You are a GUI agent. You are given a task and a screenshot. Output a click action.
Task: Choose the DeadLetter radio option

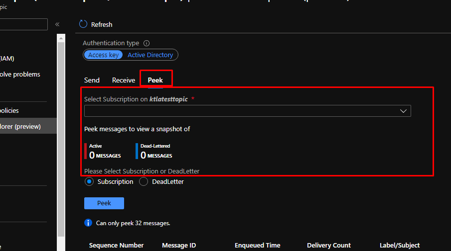[144, 182]
